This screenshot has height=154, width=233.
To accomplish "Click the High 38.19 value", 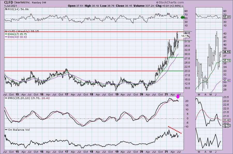I will (x=92, y=6).
